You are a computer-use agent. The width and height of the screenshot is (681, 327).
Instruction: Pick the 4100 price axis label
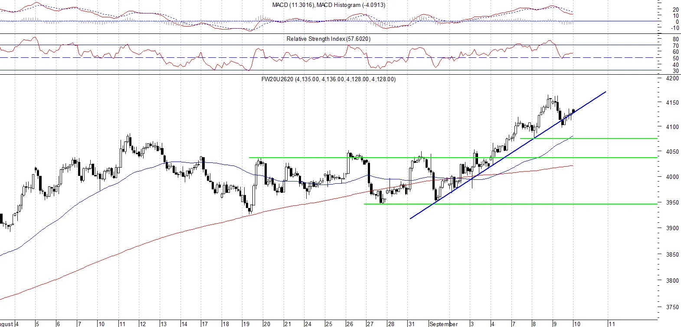click(x=672, y=127)
